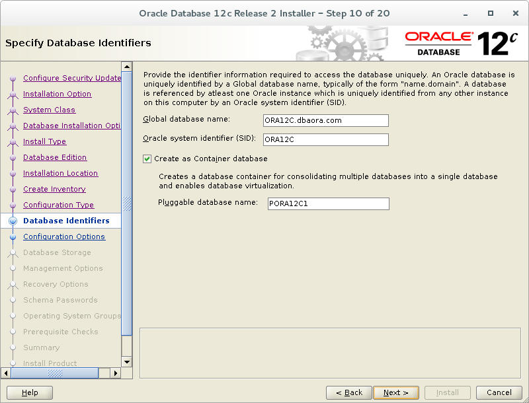Open the Configure Security Updates step link
Screen dimensions: 529x403
point(72,78)
